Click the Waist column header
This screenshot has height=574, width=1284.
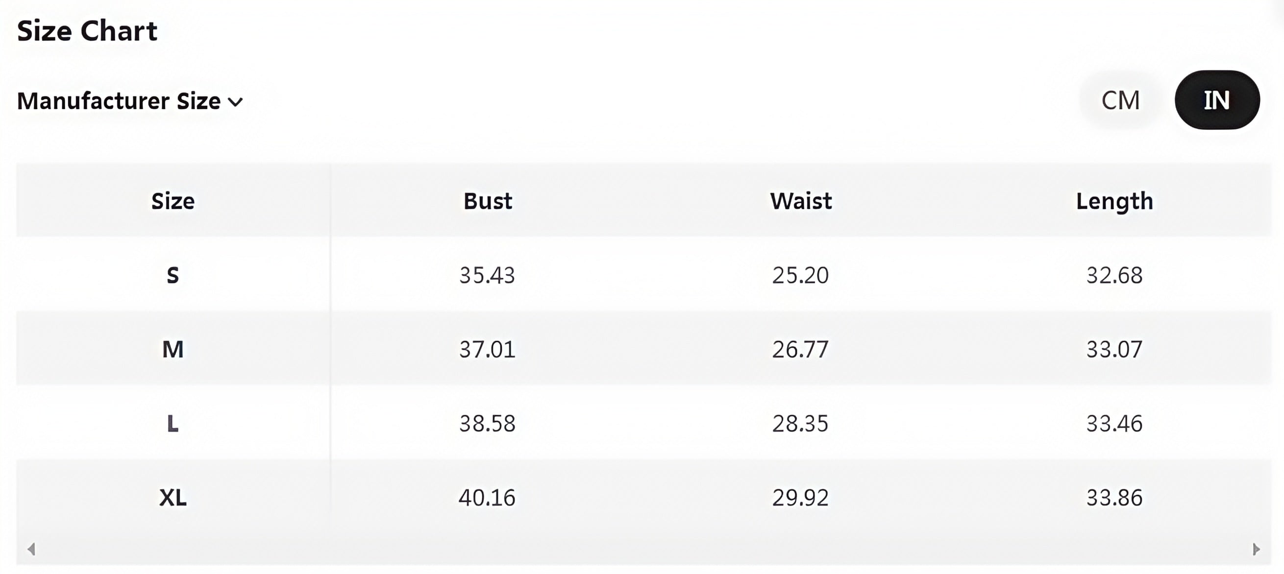point(800,201)
